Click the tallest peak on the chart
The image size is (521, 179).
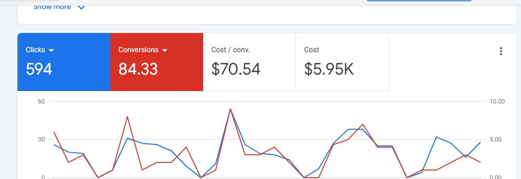coord(230,109)
